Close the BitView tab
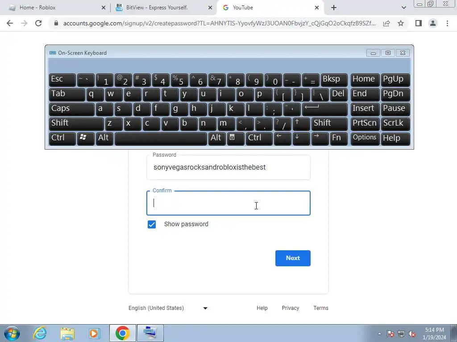457x342 pixels. [x=210, y=8]
